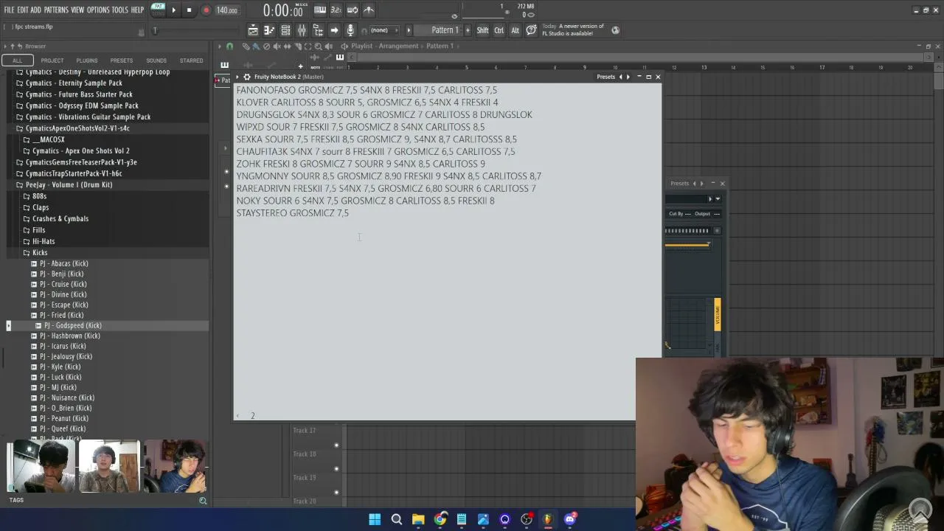Select the Playlist mute tool
Image resolution: width=944 pixels, height=531 pixels.
277,46
